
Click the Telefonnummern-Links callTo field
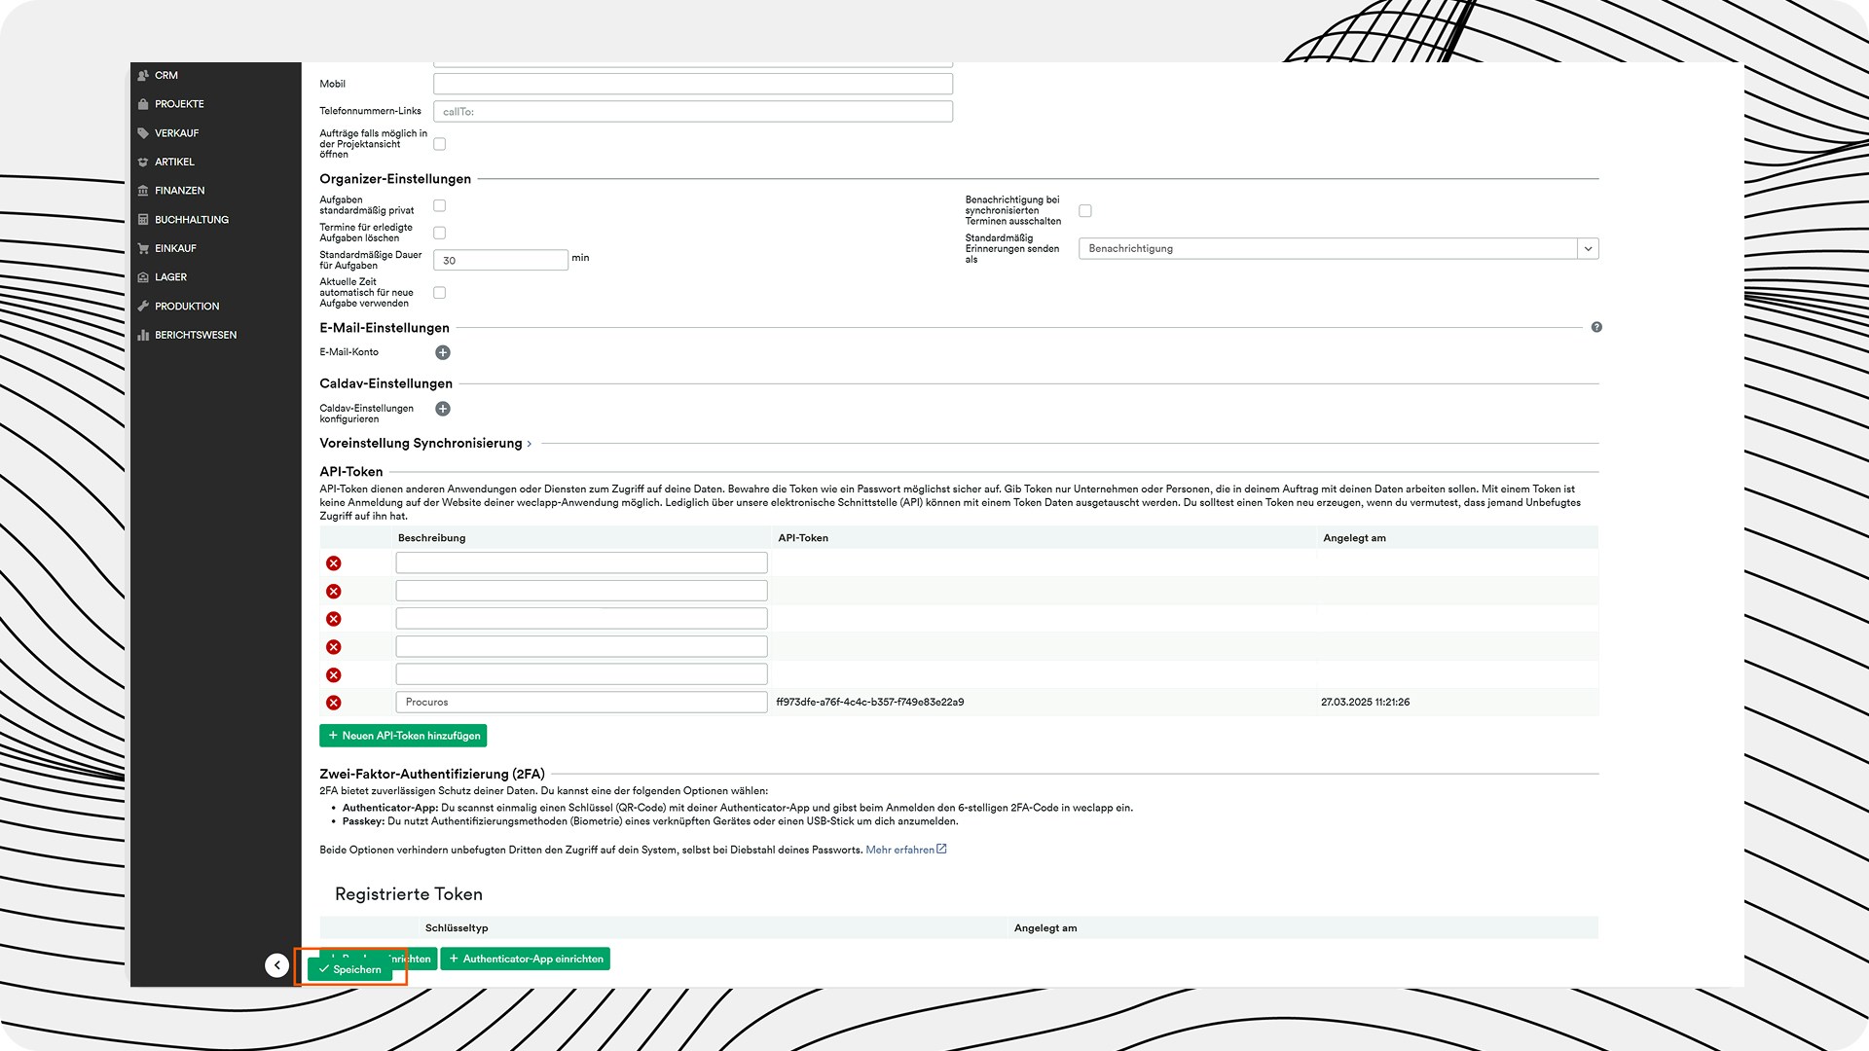[x=693, y=111]
